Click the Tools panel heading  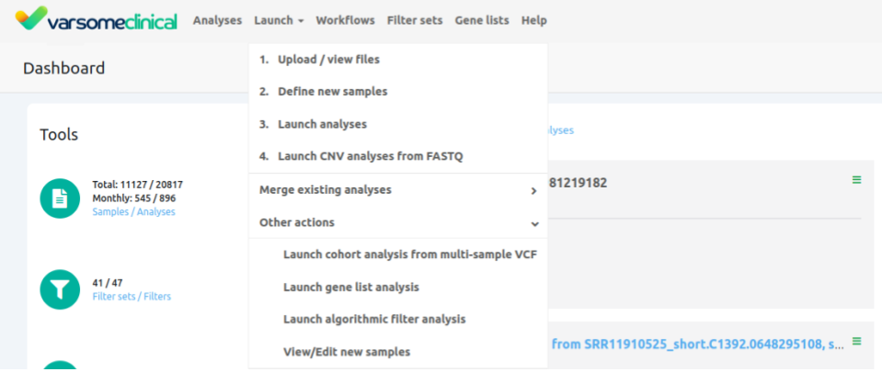pyautogui.click(x=59, y=134)
